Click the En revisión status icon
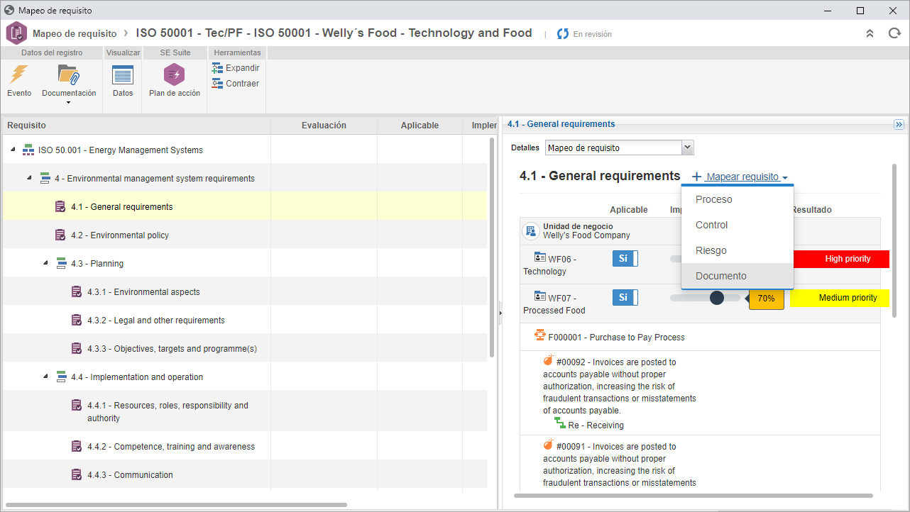The height and width of the screenshot is (512, 910). coord(563,34)
